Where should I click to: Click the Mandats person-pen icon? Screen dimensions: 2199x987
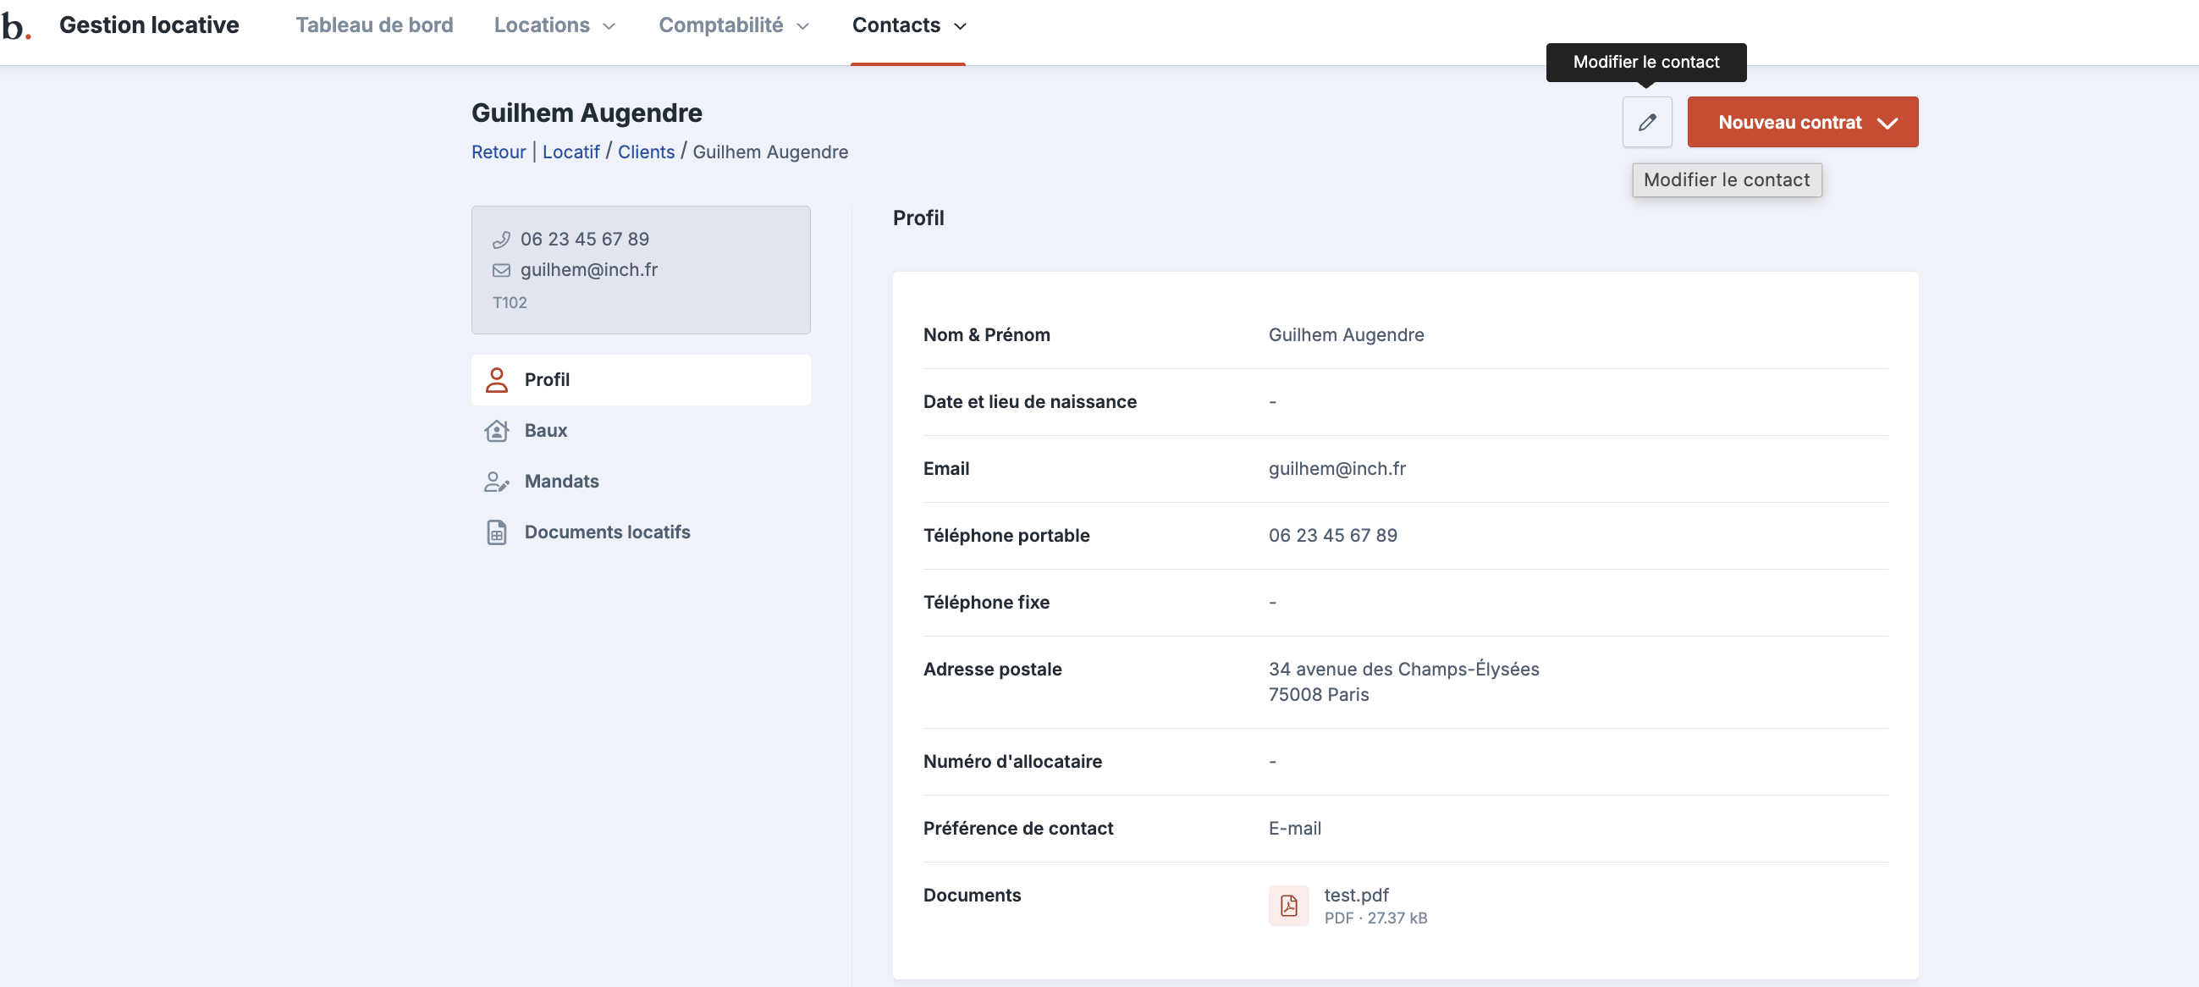496,482
